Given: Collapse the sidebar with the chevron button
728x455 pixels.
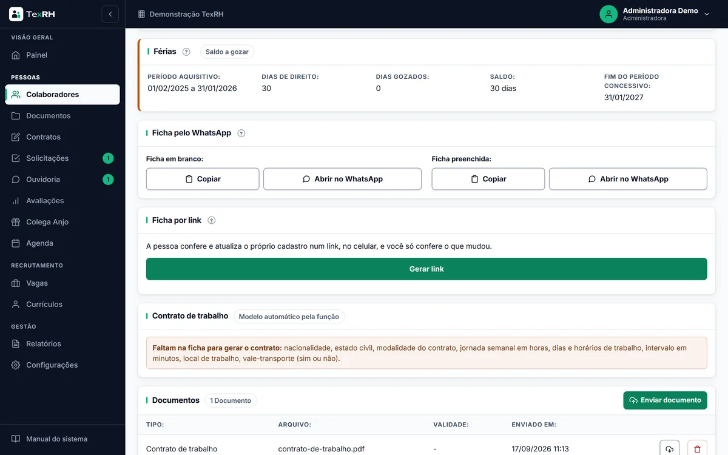Looking at the screenshot, I should (110, 14).
